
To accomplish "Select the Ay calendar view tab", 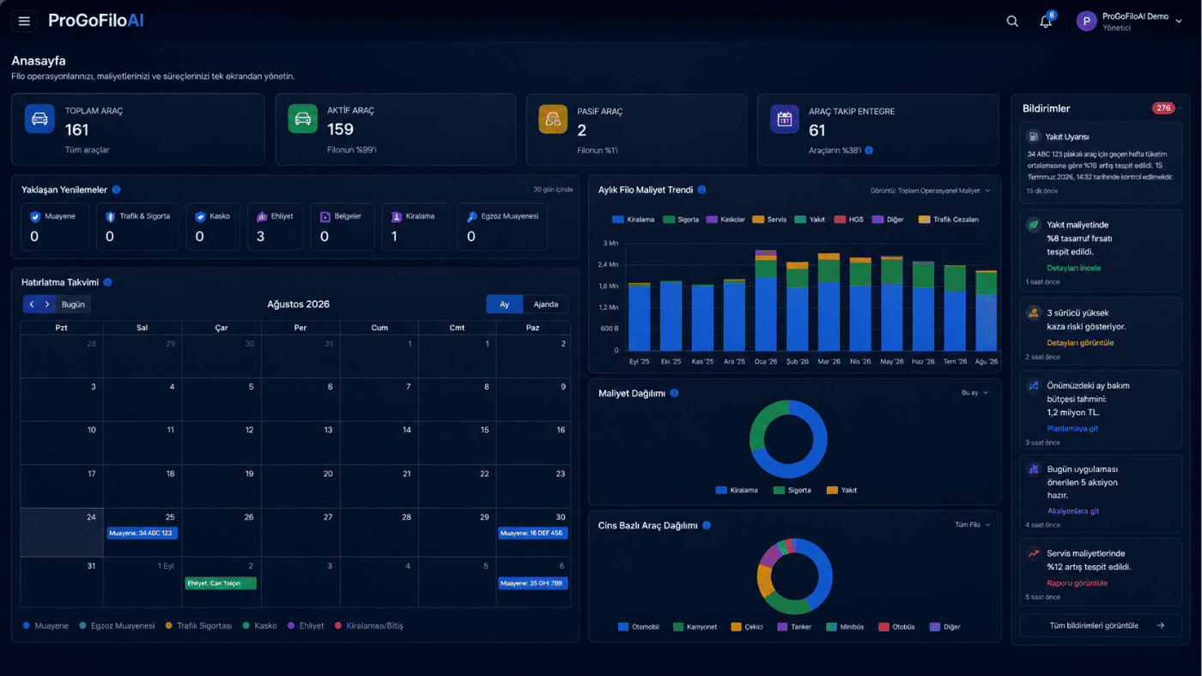I will pos(505,304).
